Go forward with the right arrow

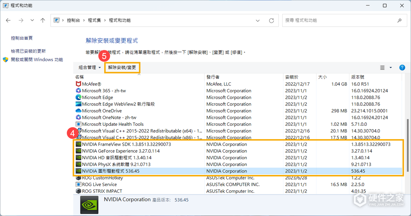tap(21, 21)
